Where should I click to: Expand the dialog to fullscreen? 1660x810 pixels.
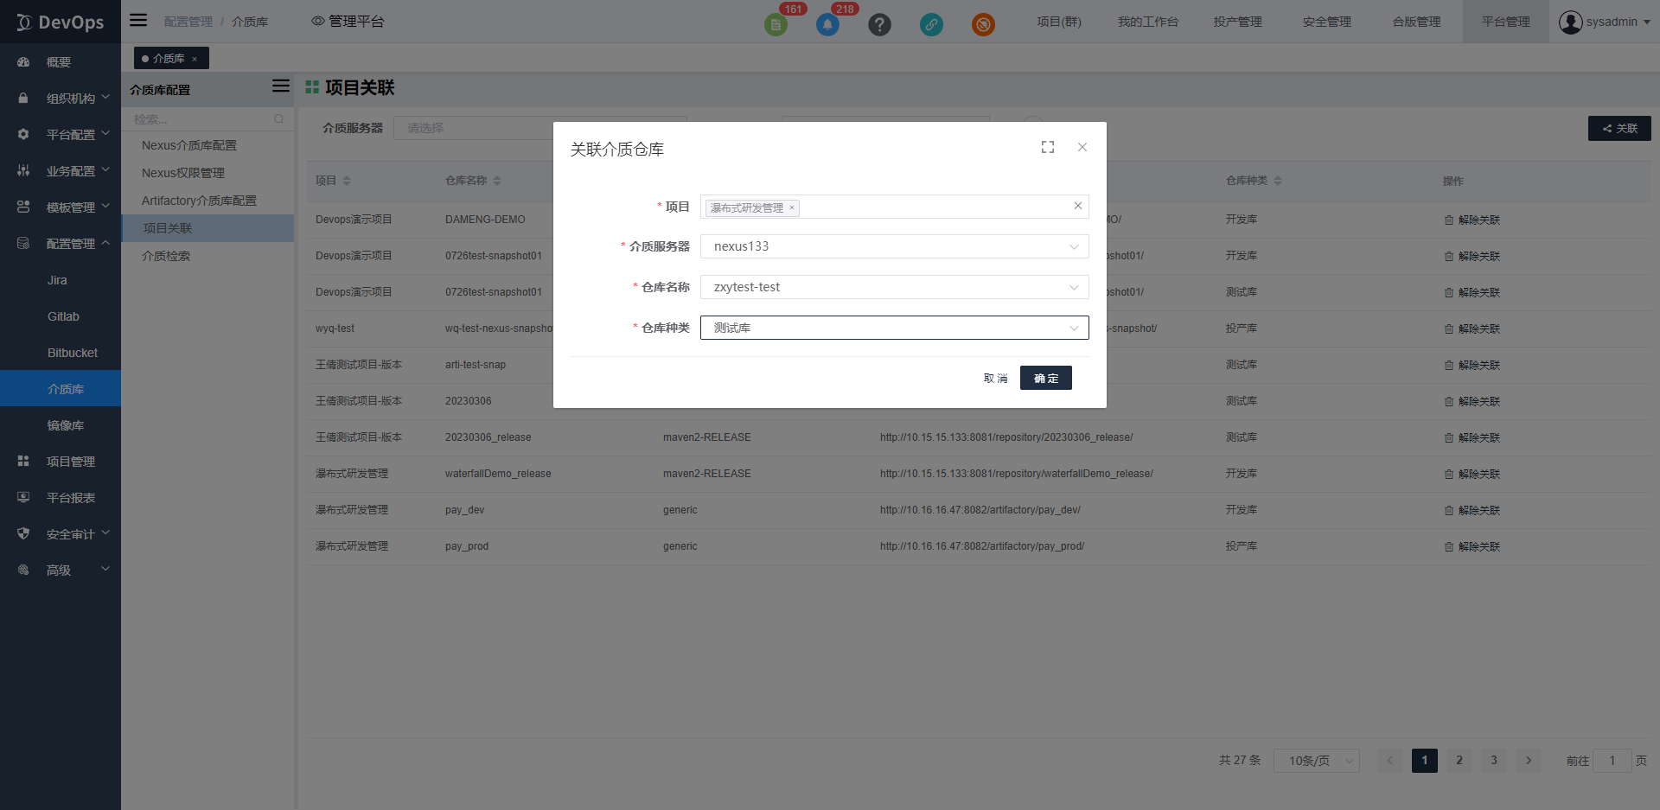coord(1048,148)
